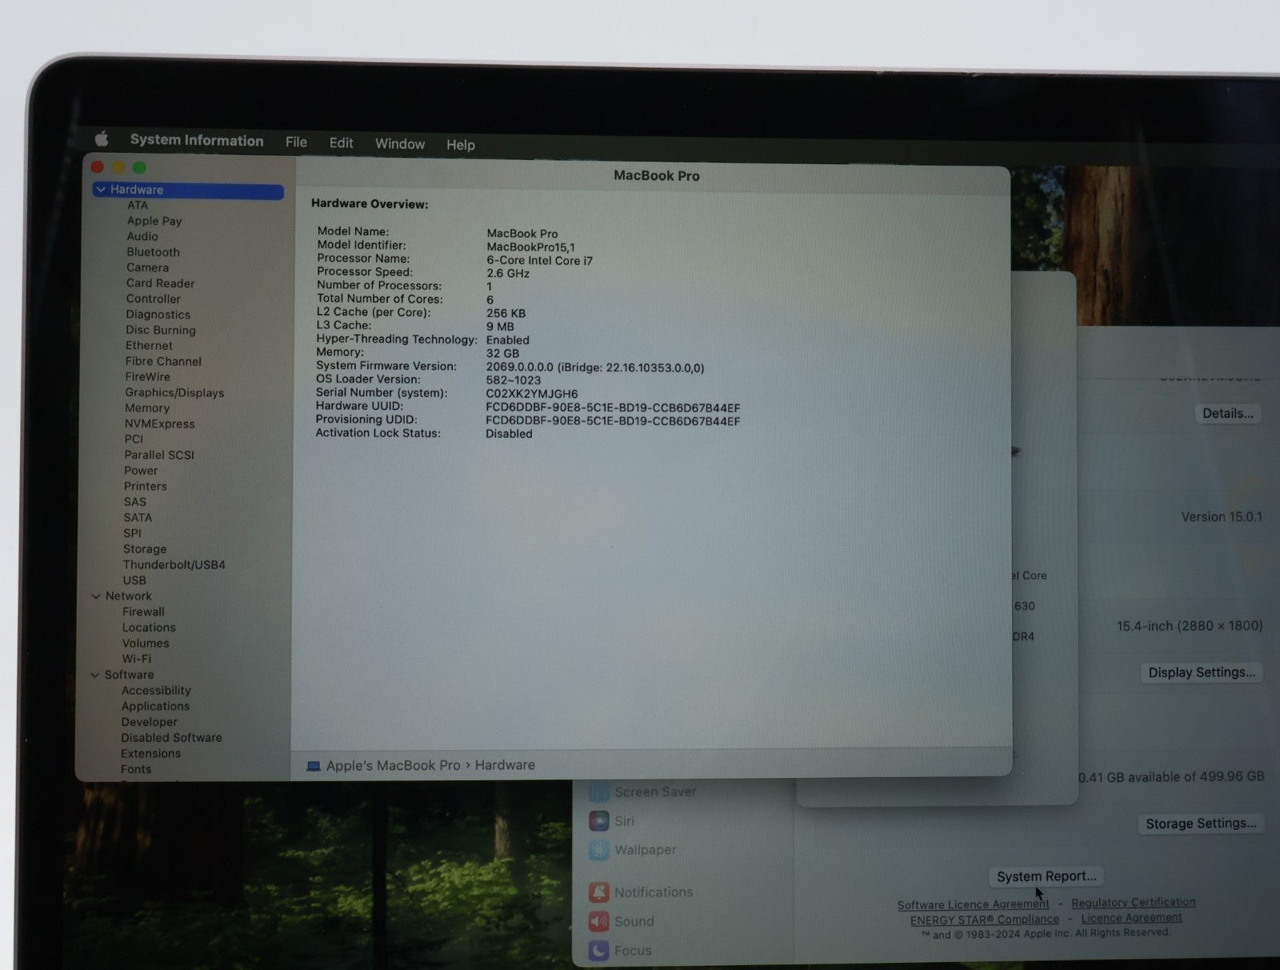Select Graphics/Displays in hardware list
Screen dimensions: 1280x970
[x=174, y=393]
